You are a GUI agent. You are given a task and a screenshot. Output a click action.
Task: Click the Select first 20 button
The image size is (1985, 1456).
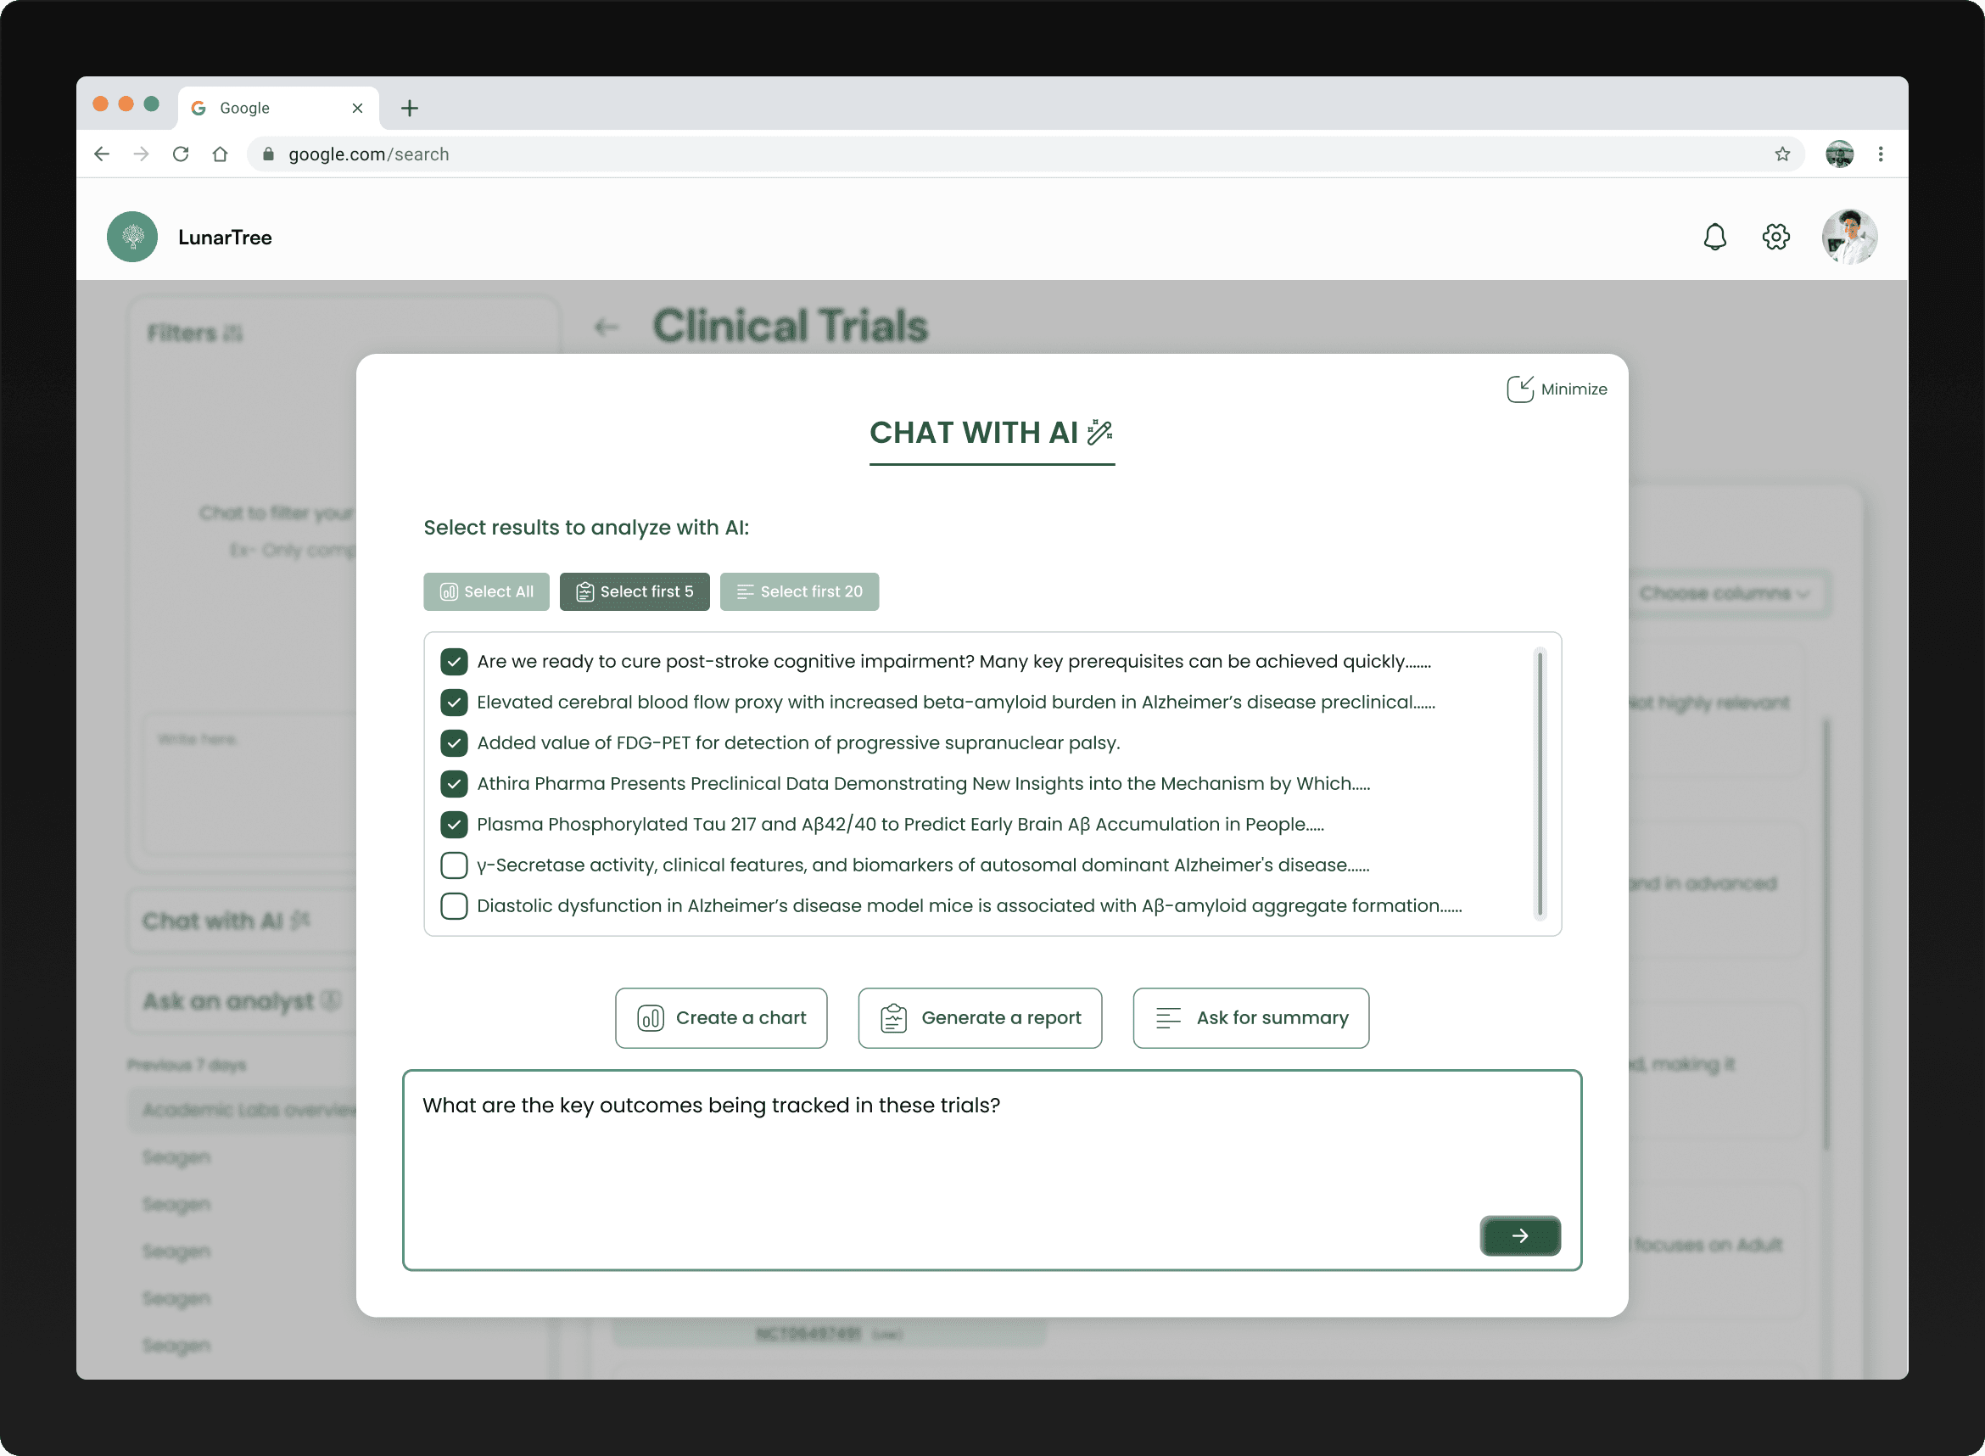click(x=798, y=591)
